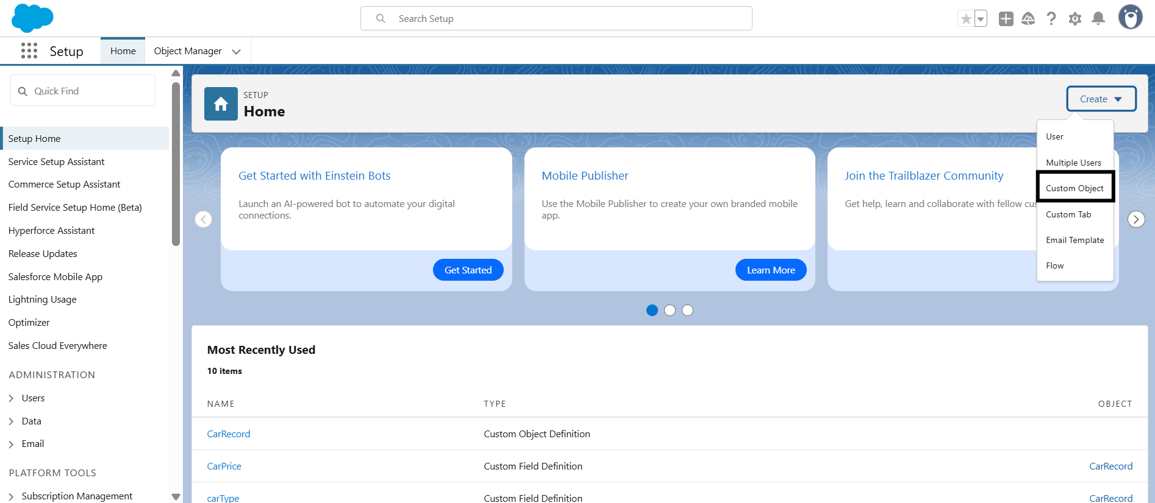Image resolution: width=1155 pixels, height=503 pixels.
Task: Click the Search Setup magnifier icon
Action: (x=381, y=19)
